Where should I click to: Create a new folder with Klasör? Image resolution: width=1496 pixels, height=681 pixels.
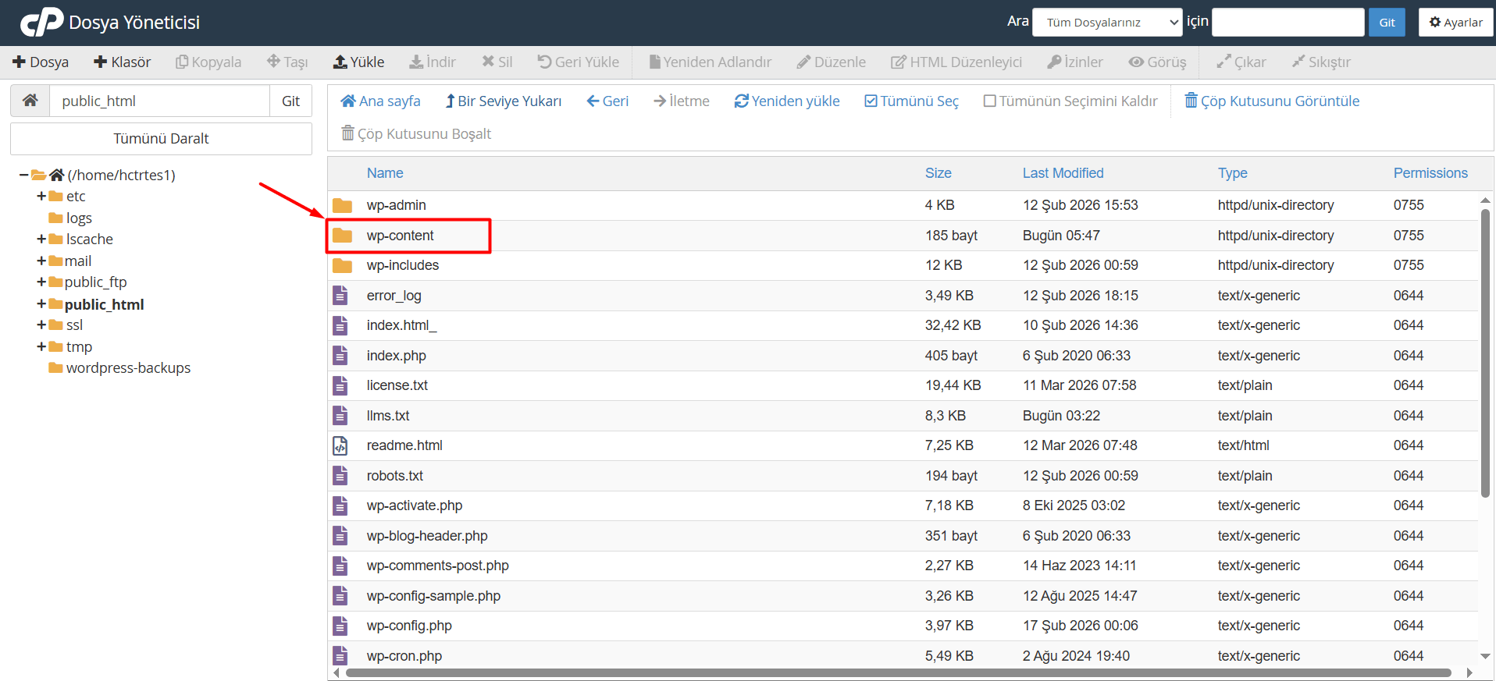click(122, 62)
